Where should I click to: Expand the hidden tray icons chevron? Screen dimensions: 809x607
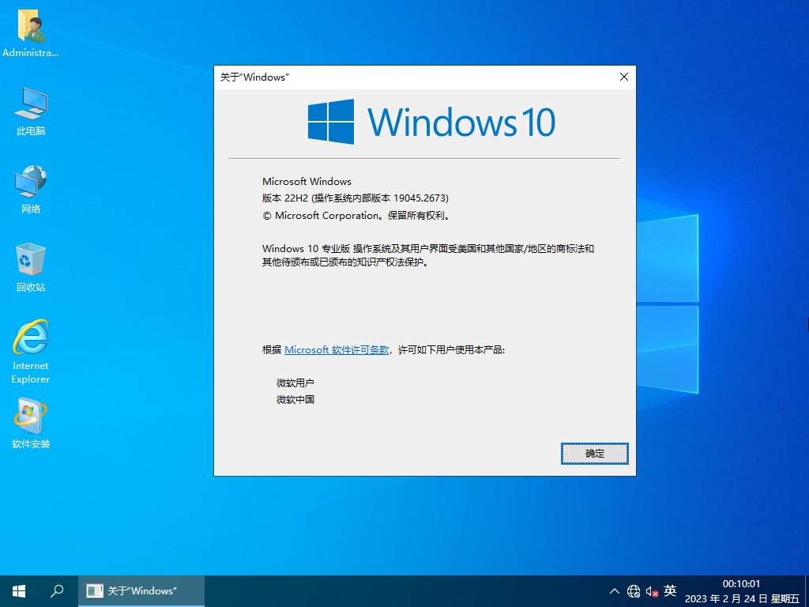coord(615,591)
